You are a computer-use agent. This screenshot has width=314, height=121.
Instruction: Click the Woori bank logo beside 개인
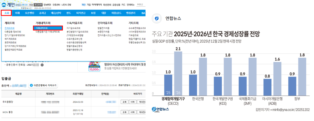pos(4,5)
